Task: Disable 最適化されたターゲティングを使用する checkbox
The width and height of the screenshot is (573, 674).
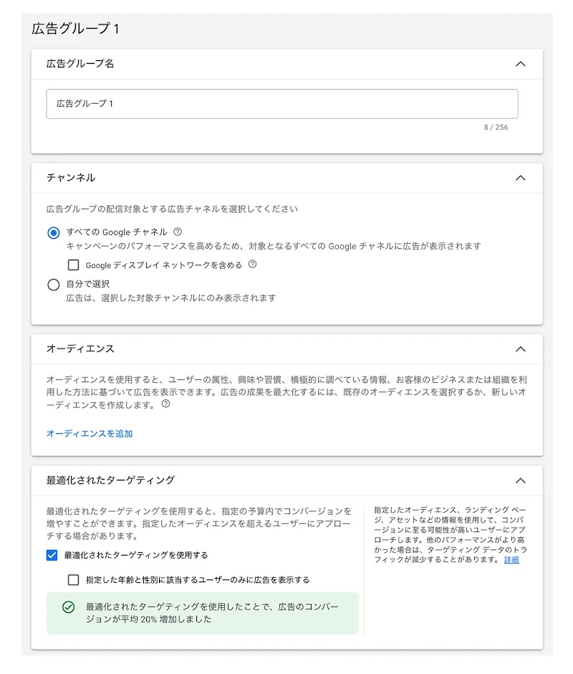Action: [50, 554]
